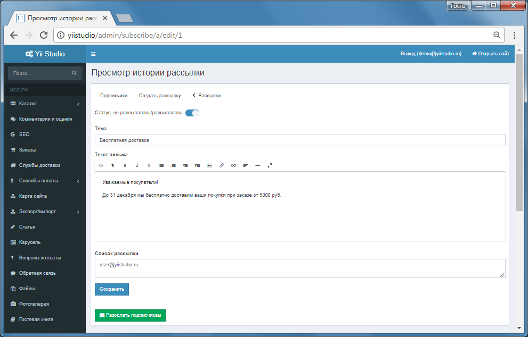This screenshot has height=337, width=528.
Task: Insert a horizontal rule line
Action: pos(257,165)
